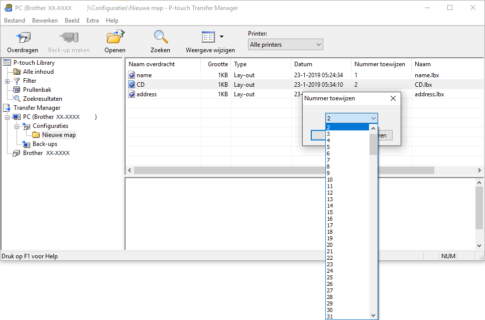
Task: Select P-touch Library tree root
Action: (34, 63)
